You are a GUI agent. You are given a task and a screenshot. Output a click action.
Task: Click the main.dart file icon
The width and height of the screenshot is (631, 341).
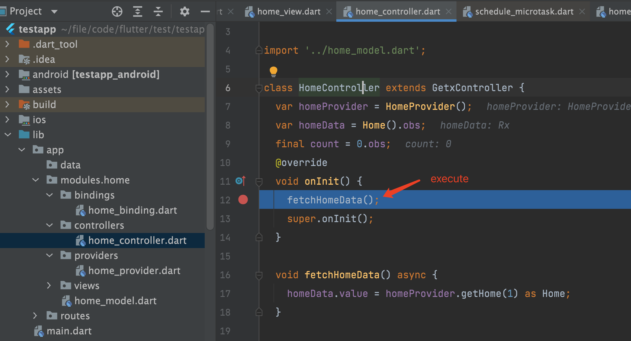tap(39, 331)
